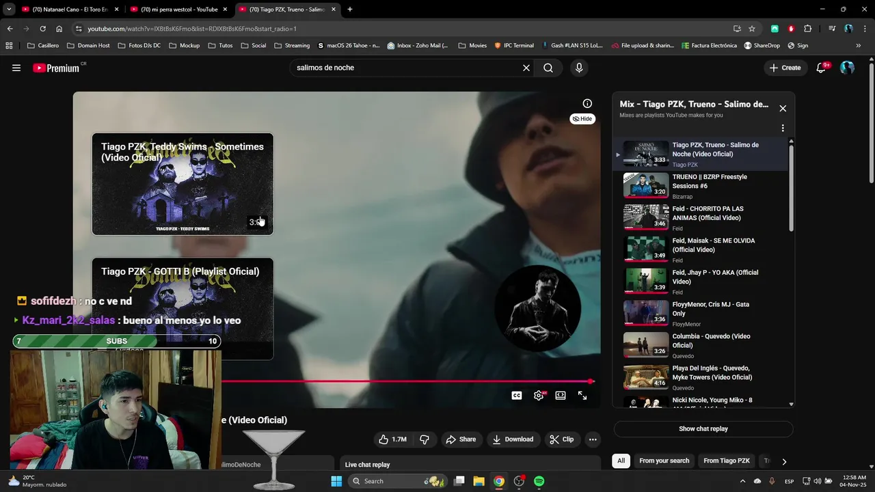Select From Tiago PZK chip
This screenshot has width=875, height=492.
click(727, 461)
